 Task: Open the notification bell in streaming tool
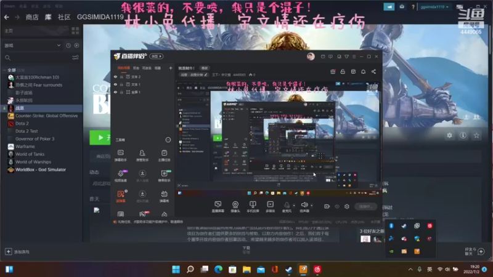point(363,71)
